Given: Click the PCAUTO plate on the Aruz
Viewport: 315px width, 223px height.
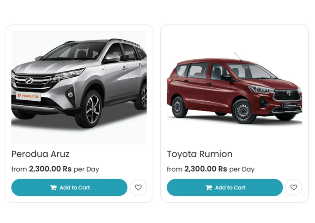Looking at the screenshot, I should point(28,96).
